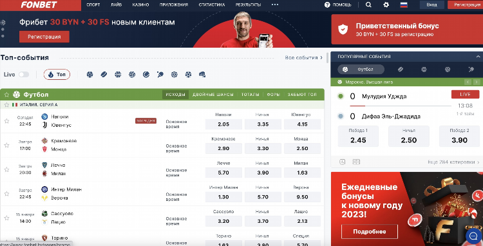Select volleyball in Популярные события panel
This screenshot has width=483, height=246.
[x=448, y=70]
